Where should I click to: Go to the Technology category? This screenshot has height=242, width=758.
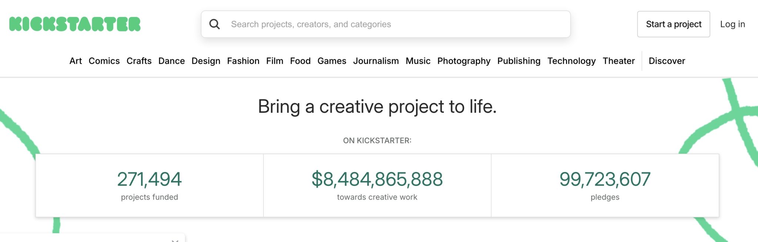tap(571, 61)
